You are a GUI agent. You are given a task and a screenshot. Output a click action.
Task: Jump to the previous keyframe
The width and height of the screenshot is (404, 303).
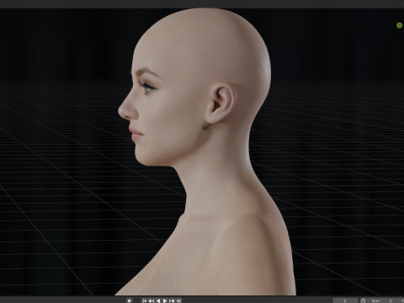point(151,300)
